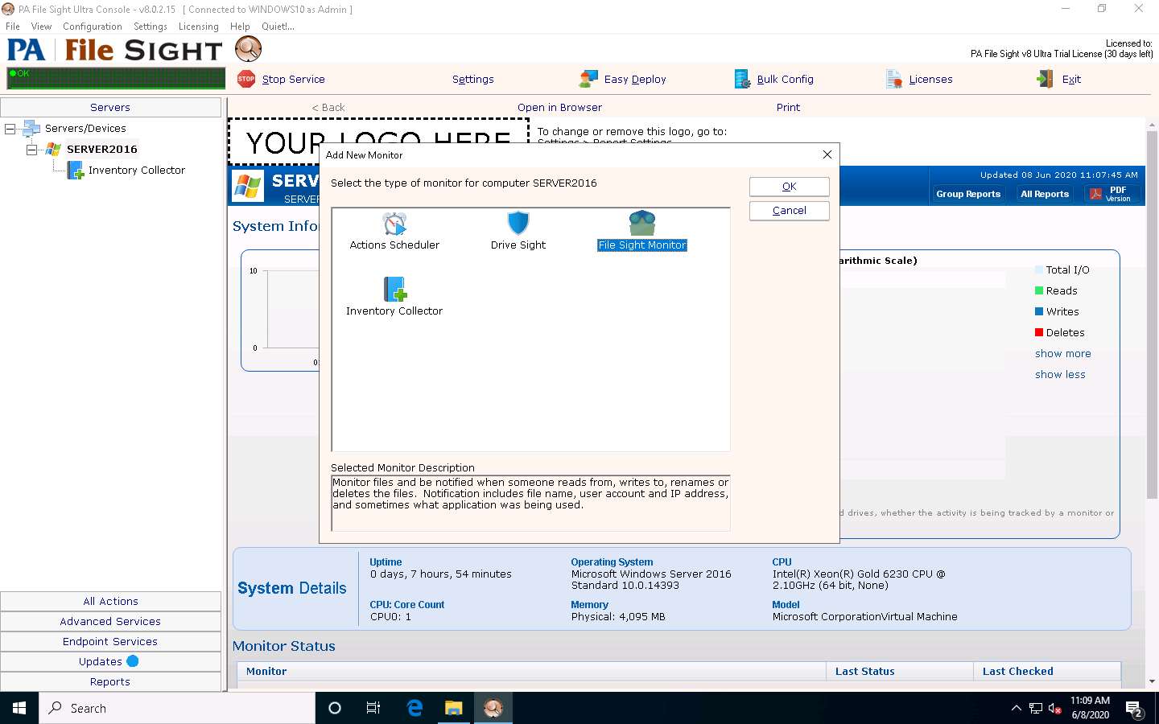
Task: Click the Servers panel header
Action: point(111,107)
